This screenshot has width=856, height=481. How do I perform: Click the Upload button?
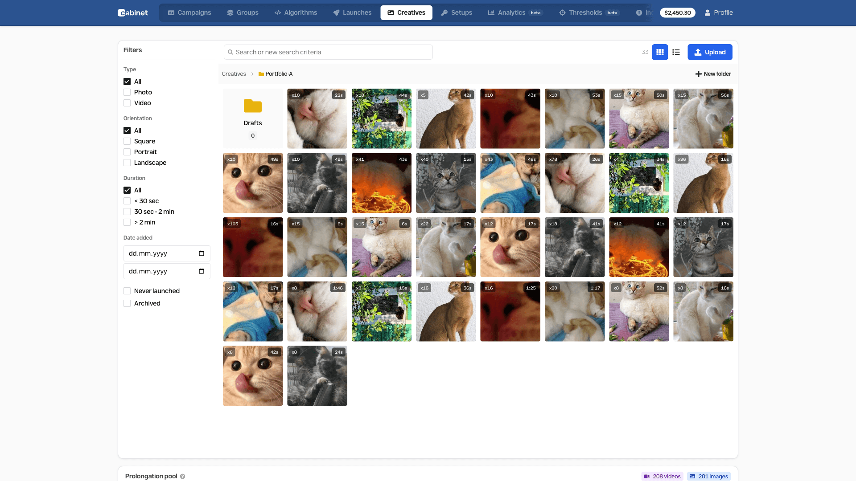[x=710, y=52]
